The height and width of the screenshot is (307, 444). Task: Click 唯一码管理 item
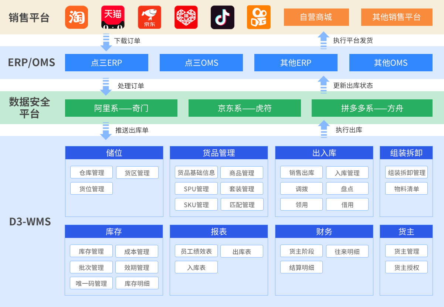point(91,283)
